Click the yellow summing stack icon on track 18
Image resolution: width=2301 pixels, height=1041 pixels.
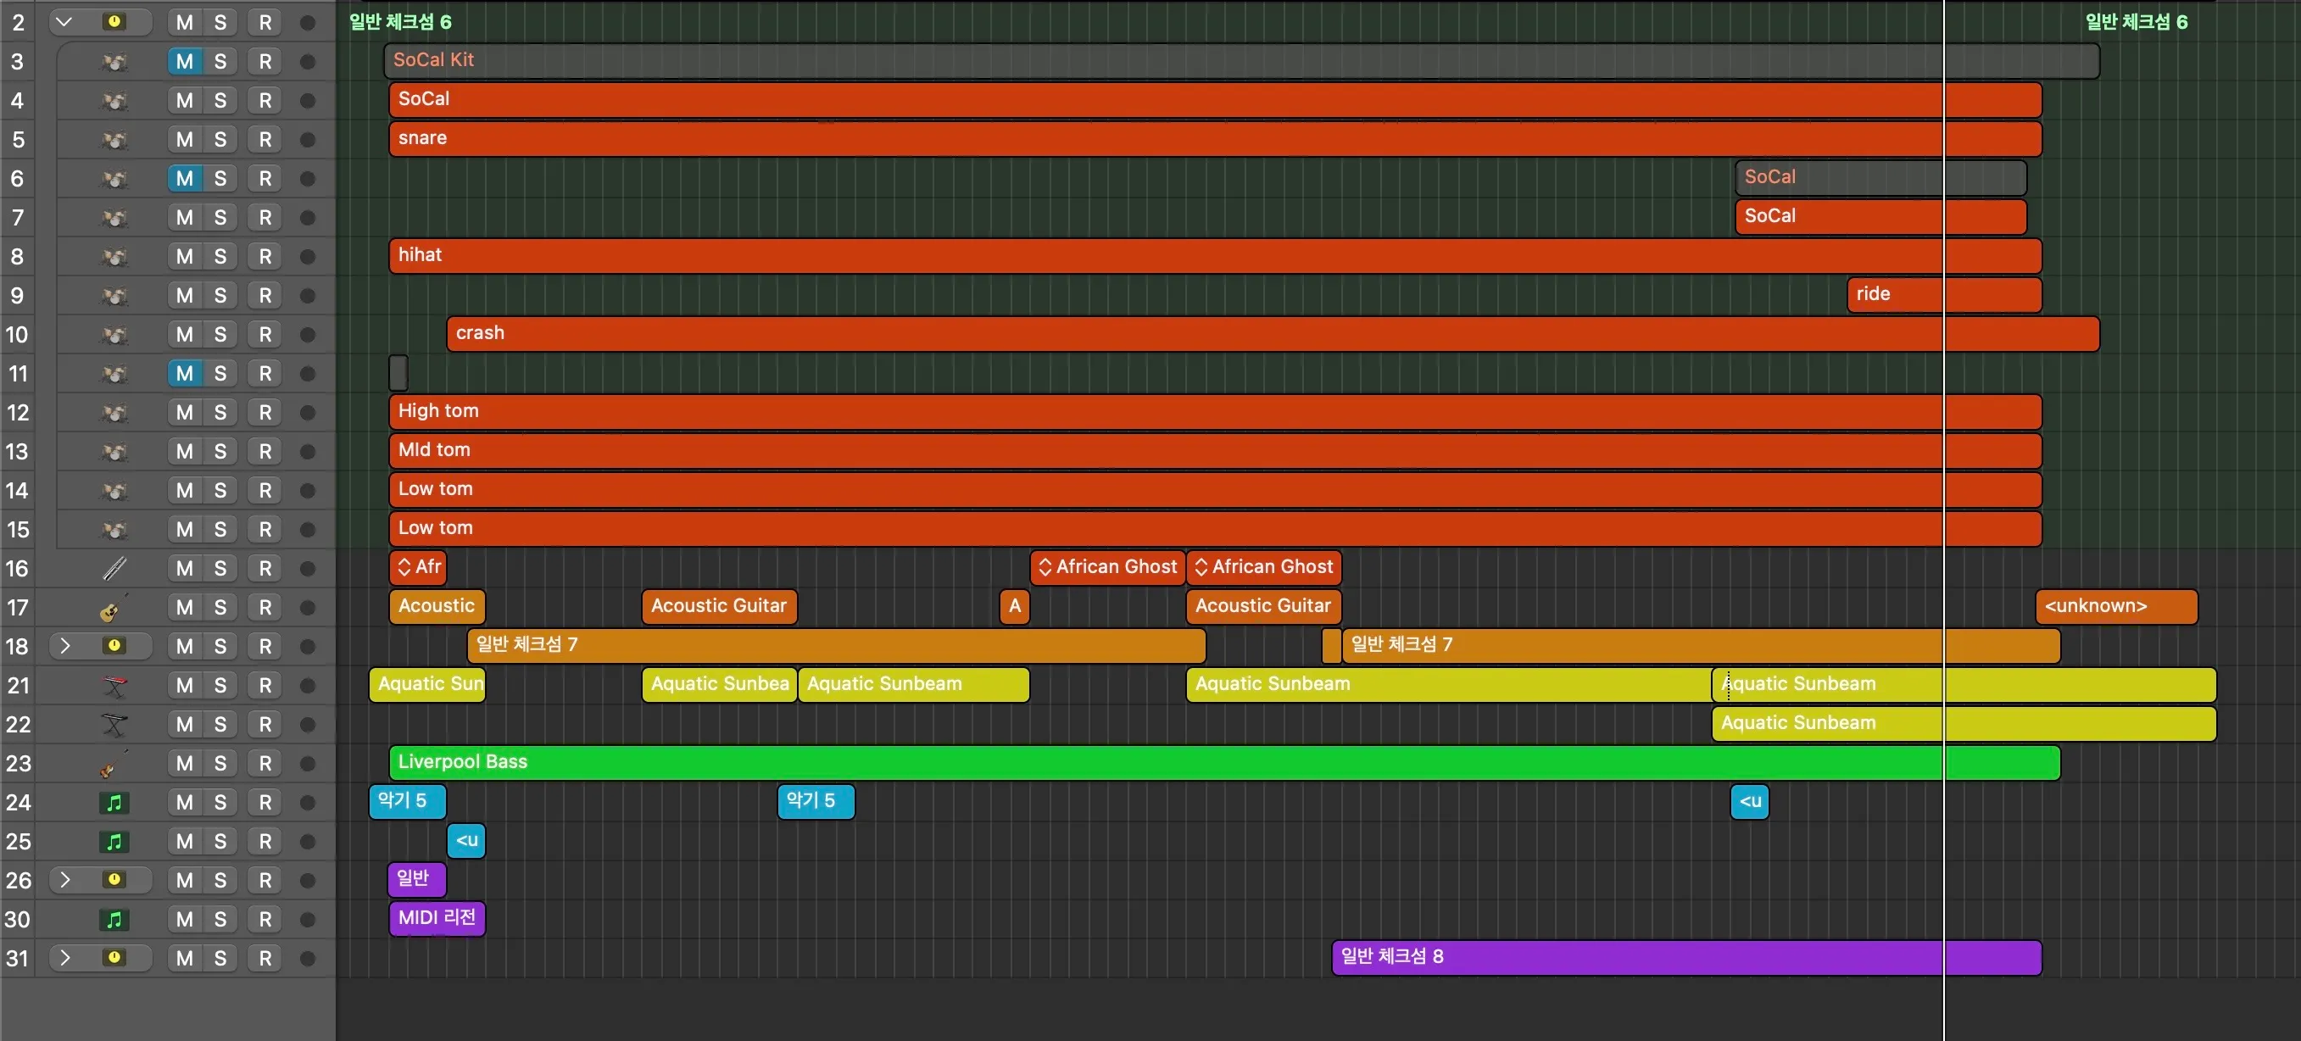point(114,645)
